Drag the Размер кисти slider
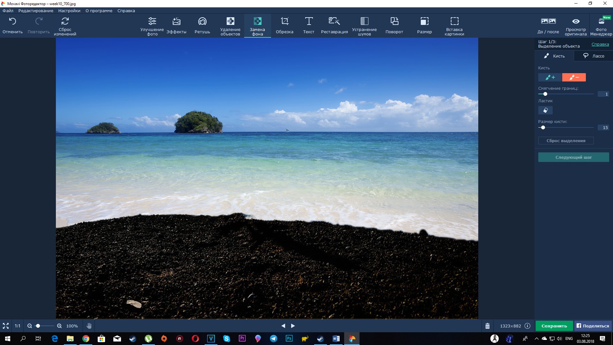 (x=543, y=128)
